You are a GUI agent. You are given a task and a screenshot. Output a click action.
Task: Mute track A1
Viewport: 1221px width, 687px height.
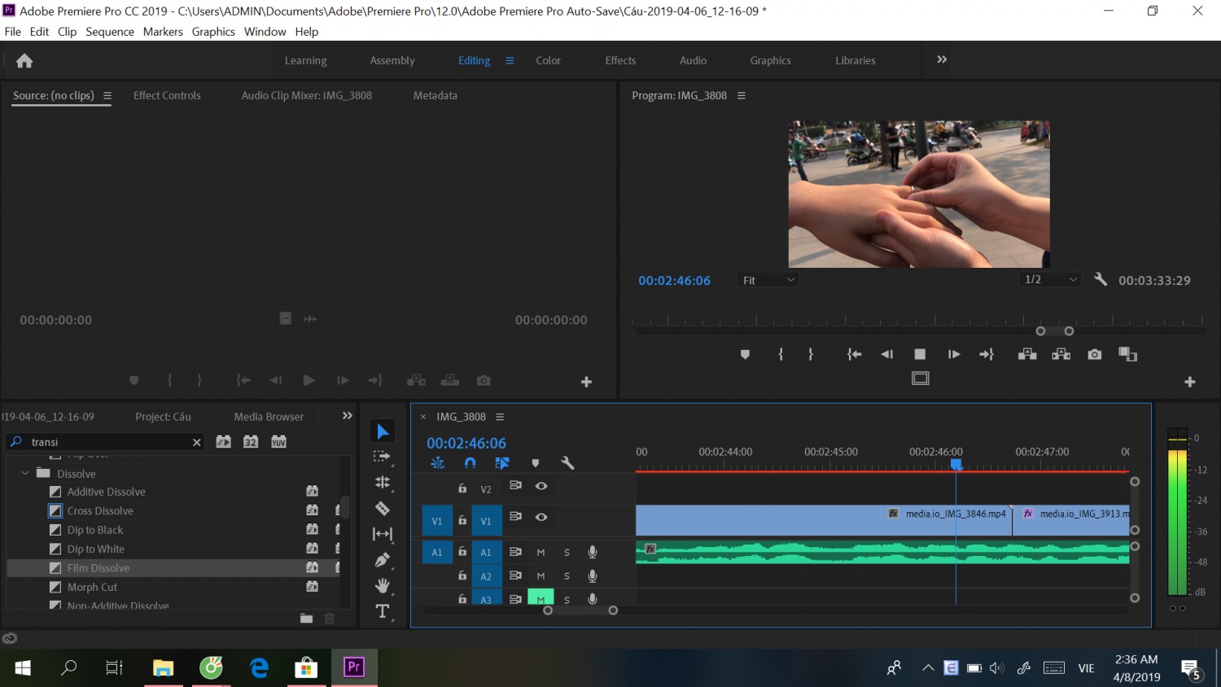pos(540,552)
